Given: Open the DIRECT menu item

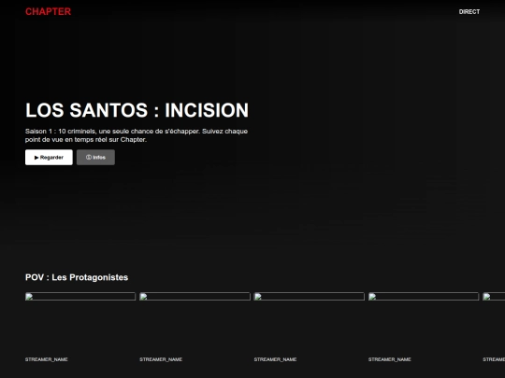Looking at the screenshot, I should [469, 12].
